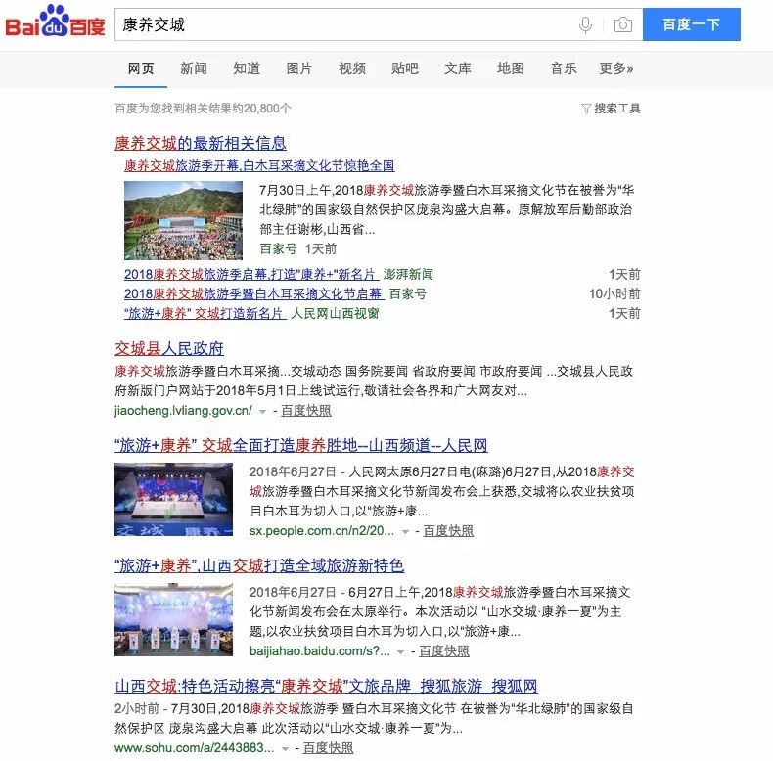Switch to the 地图 tab
773x761 pixels.
click(510, 68)
